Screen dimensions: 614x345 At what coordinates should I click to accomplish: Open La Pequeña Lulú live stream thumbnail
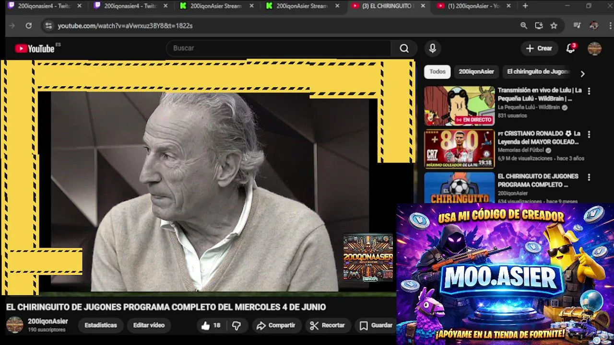pyautogui.click(x=459, y=106)
